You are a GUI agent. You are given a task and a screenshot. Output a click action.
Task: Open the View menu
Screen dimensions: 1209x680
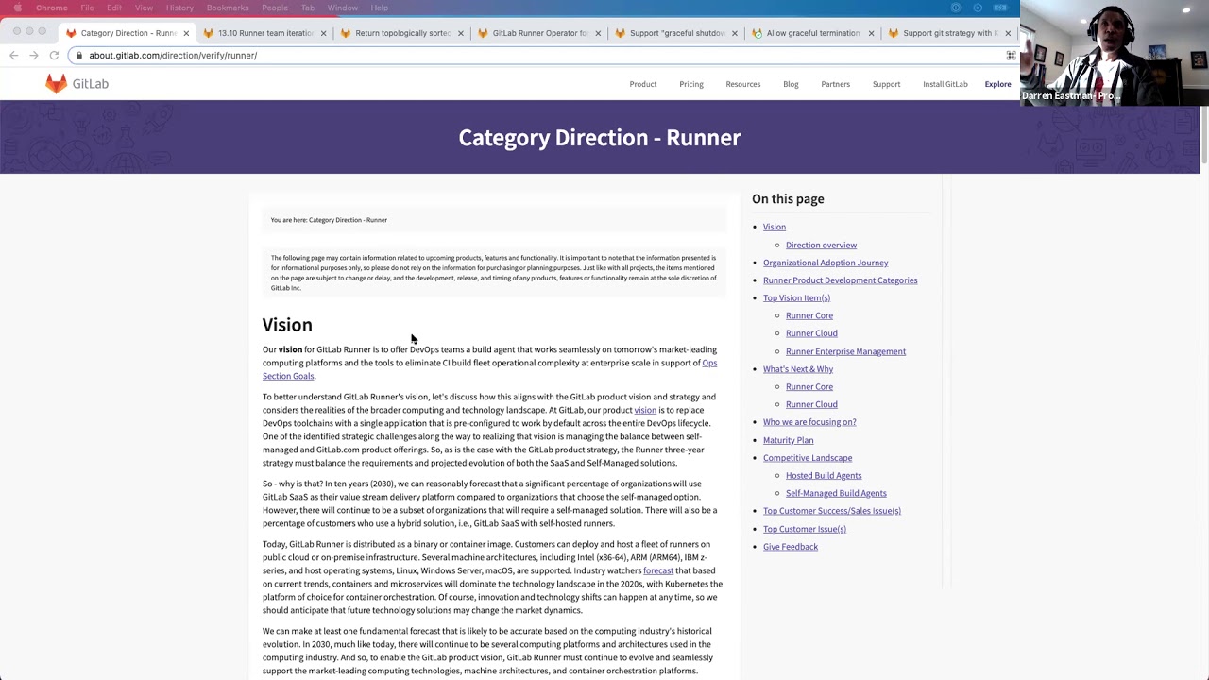[x=144, y=8]
